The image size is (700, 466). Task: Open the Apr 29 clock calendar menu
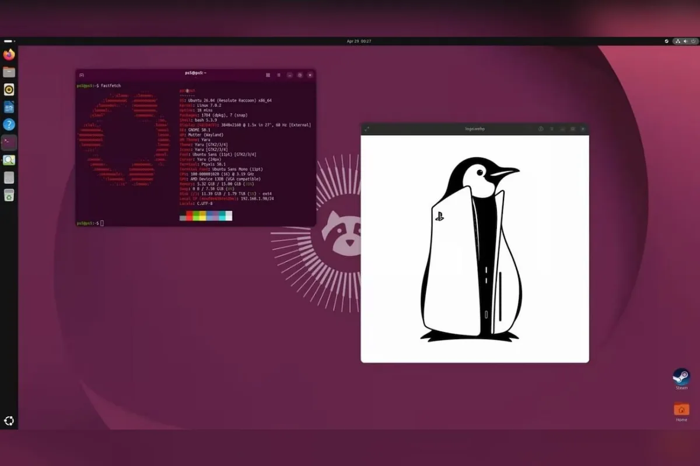pyautogui.click(x=359, y=41)
